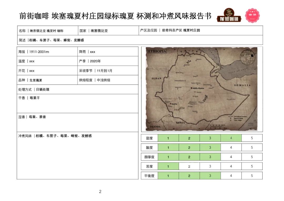
Task: Click the 醇厚度 row label
Action: pos(149,157)
